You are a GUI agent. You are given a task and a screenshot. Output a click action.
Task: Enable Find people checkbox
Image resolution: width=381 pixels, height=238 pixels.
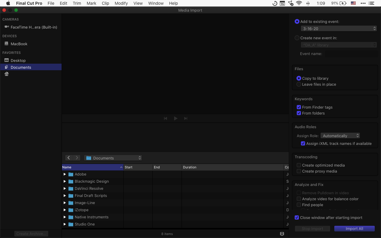point(299,205)
